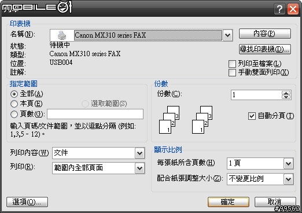Select the 全部(A) radio button

pos(14,94)
